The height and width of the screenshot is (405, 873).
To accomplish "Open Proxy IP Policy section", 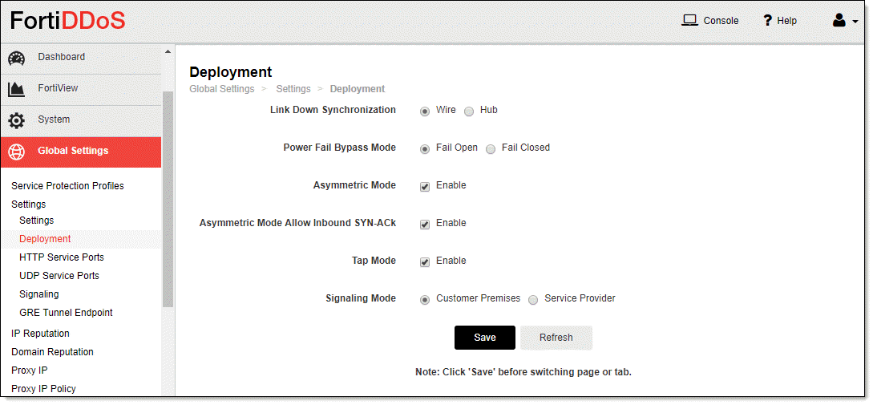I will click(x=43, y=388).
